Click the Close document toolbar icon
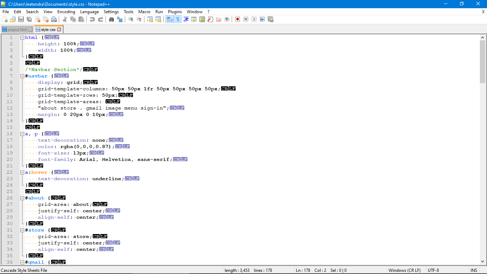The height and width of the screenshot is (274, 487). point(37,19)
